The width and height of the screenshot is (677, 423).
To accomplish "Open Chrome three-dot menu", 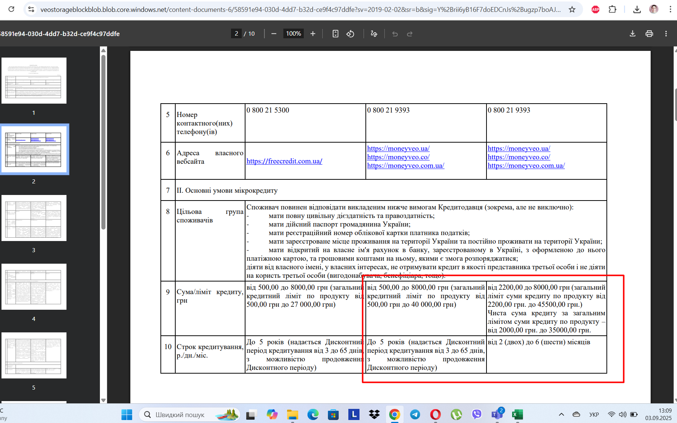I will point(670,9).
